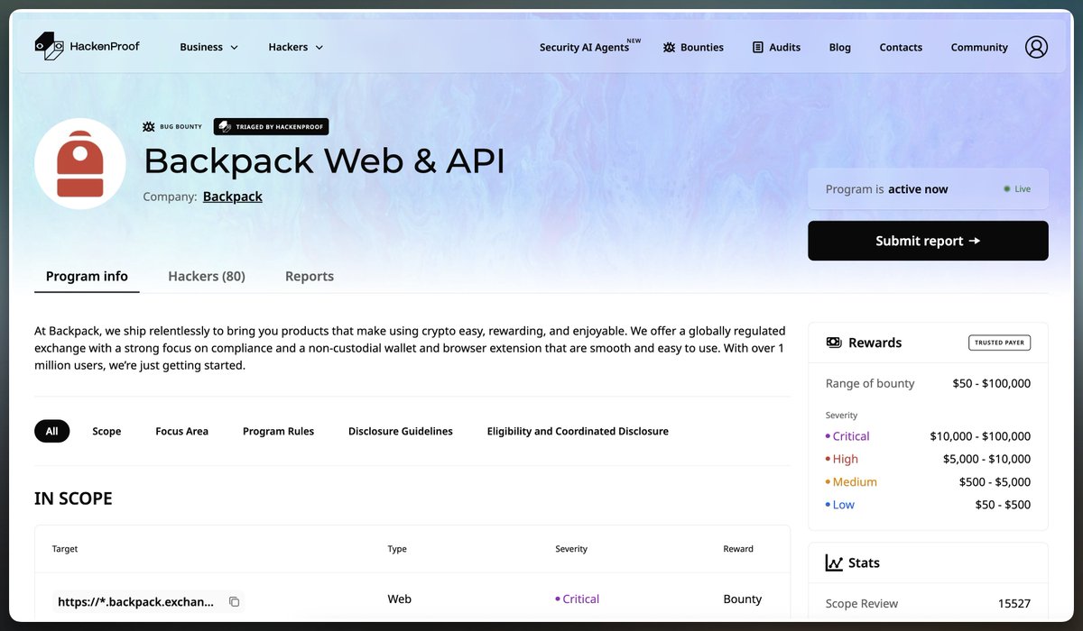Click the $500 - $5,000 reward value

point(995,482)
